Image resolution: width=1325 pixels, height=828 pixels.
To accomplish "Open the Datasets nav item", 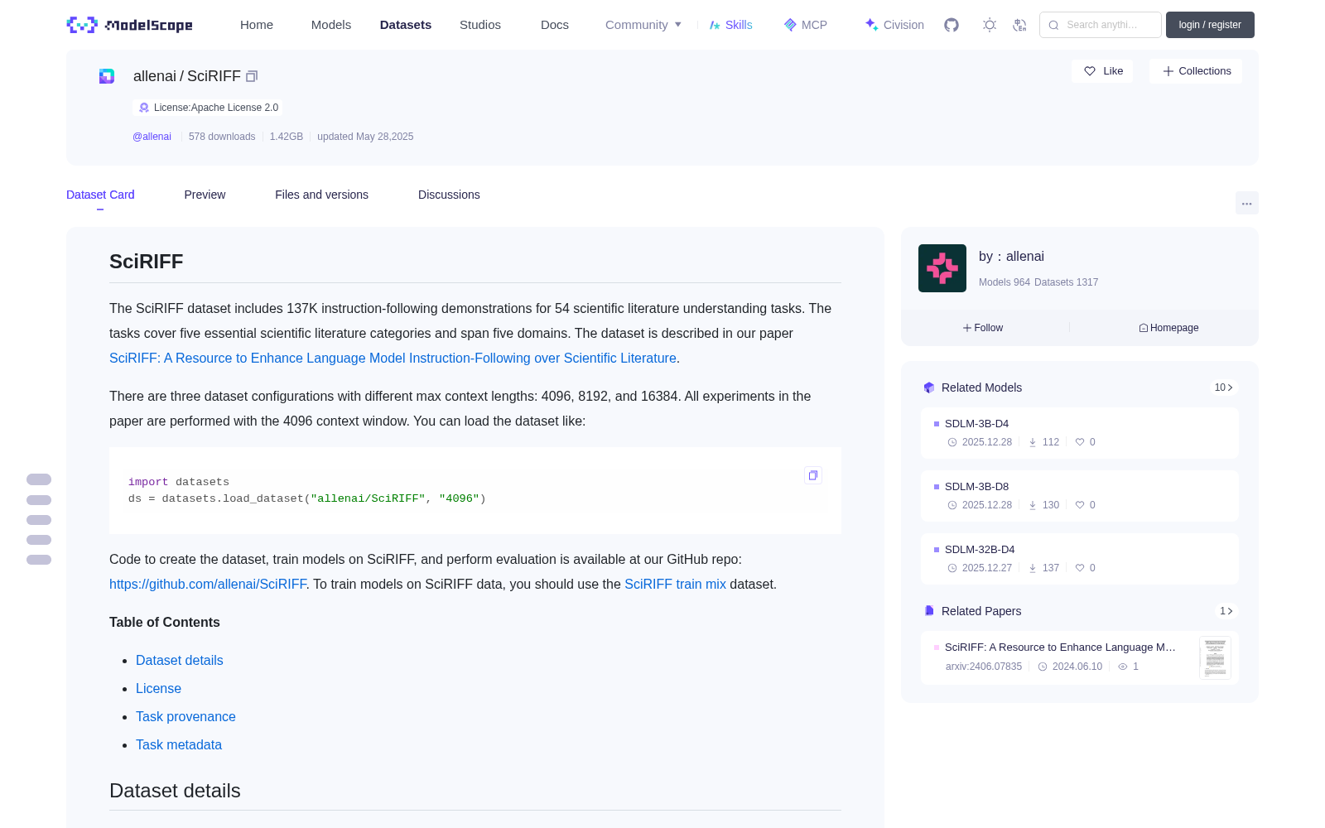I will pyautogui.click(x=406, y=25).
